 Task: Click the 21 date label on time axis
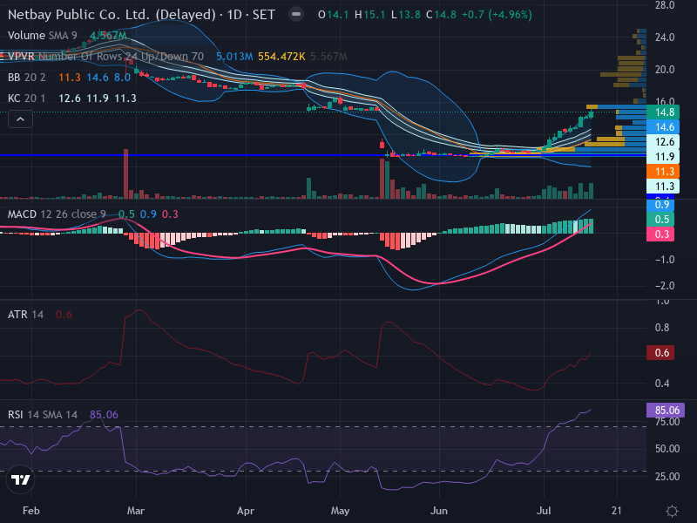(617, 511)
